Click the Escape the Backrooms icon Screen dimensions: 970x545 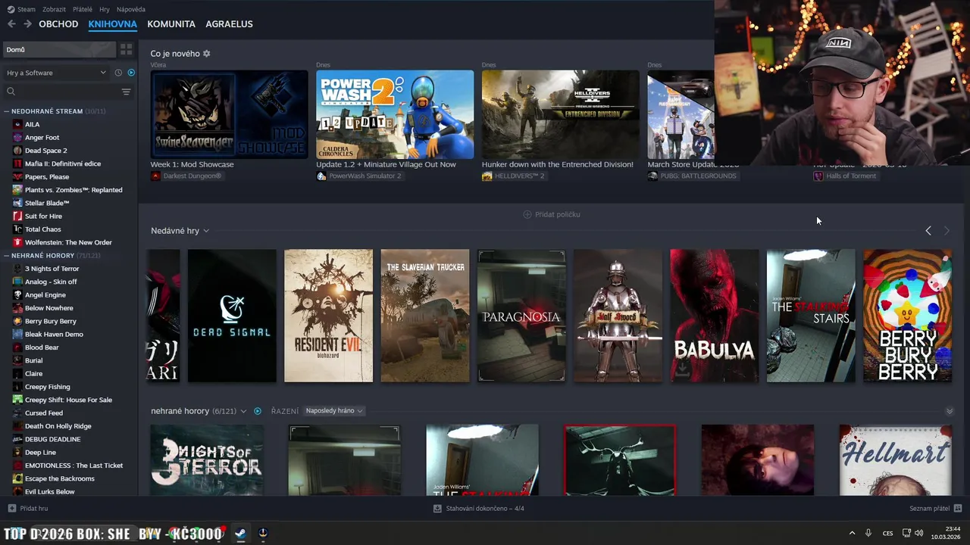coord(17,478)
